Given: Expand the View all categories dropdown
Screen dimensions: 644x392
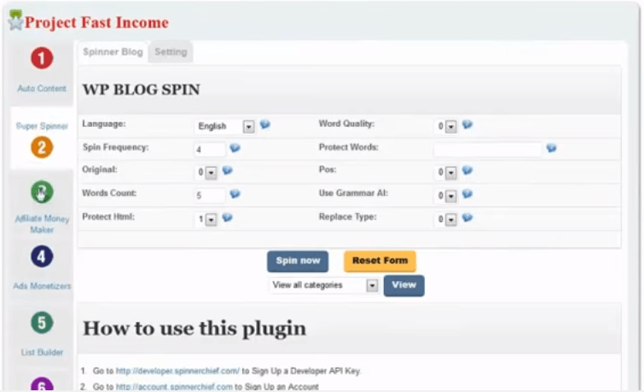Looking at the screenshot, I should tap(324, 285).
